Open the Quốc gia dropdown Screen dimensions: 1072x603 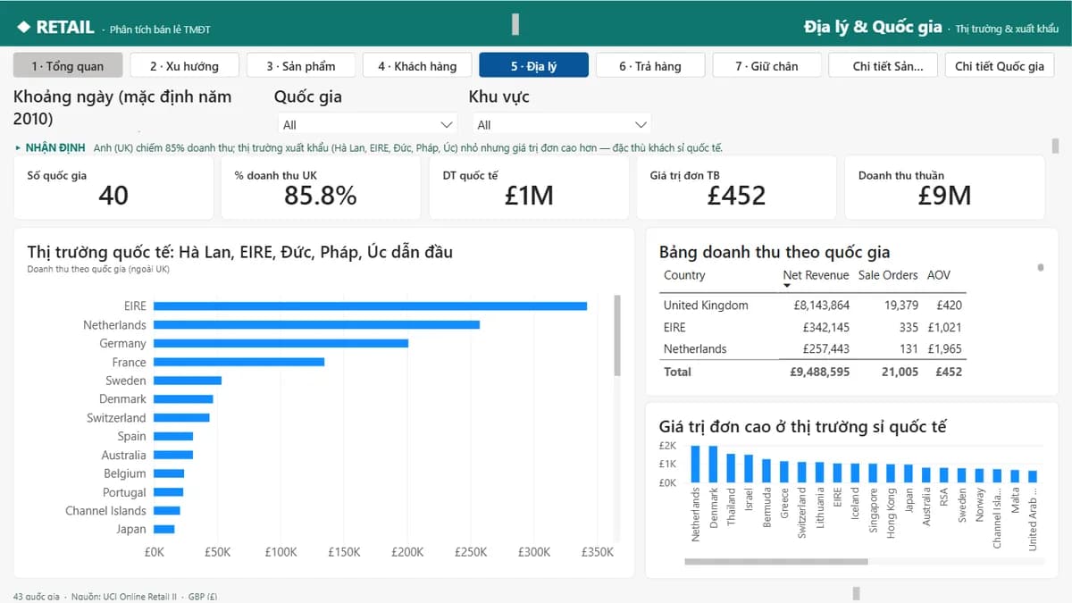[x=367, y=125]
